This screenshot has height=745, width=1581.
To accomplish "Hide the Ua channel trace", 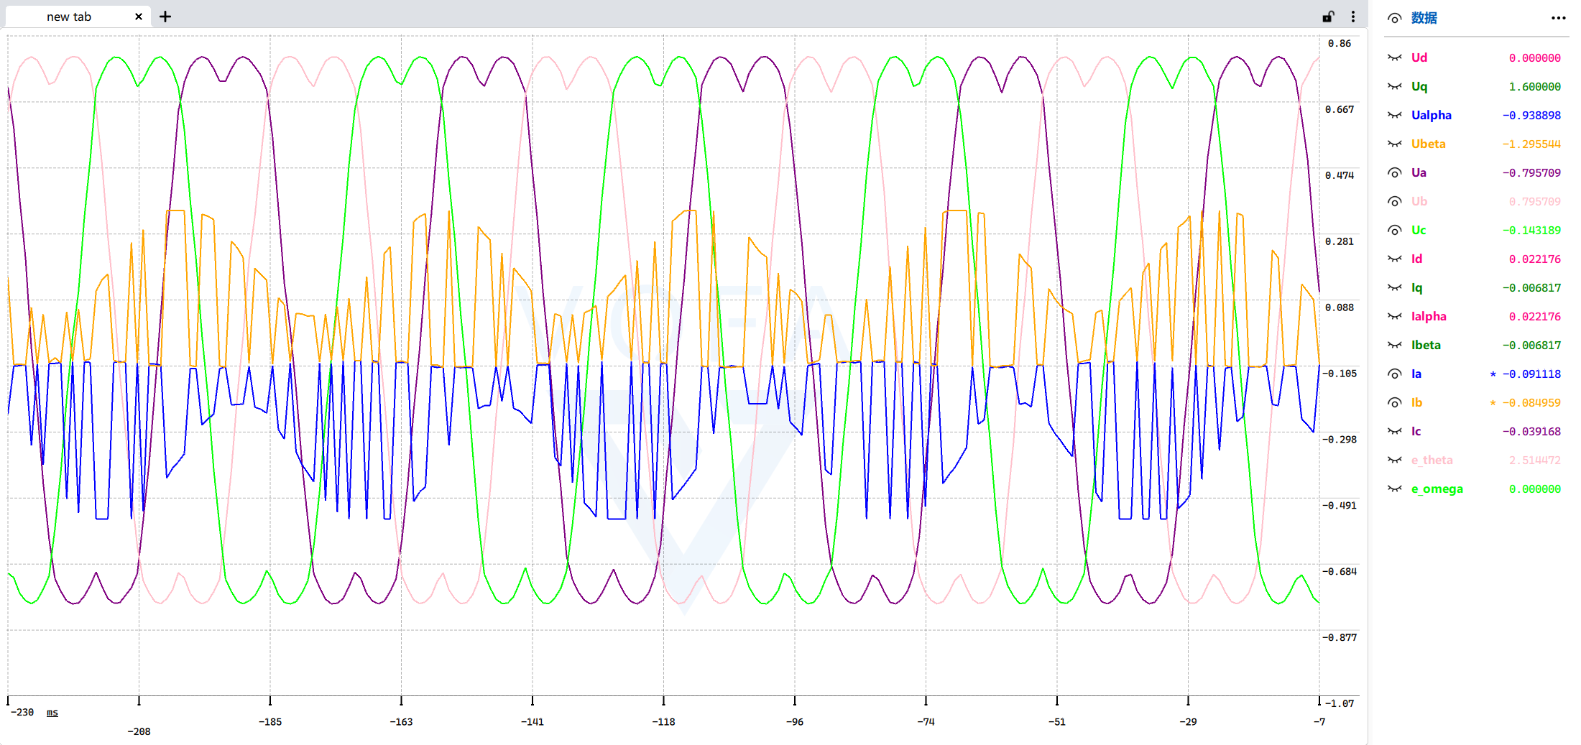I will coord(1394,172).
